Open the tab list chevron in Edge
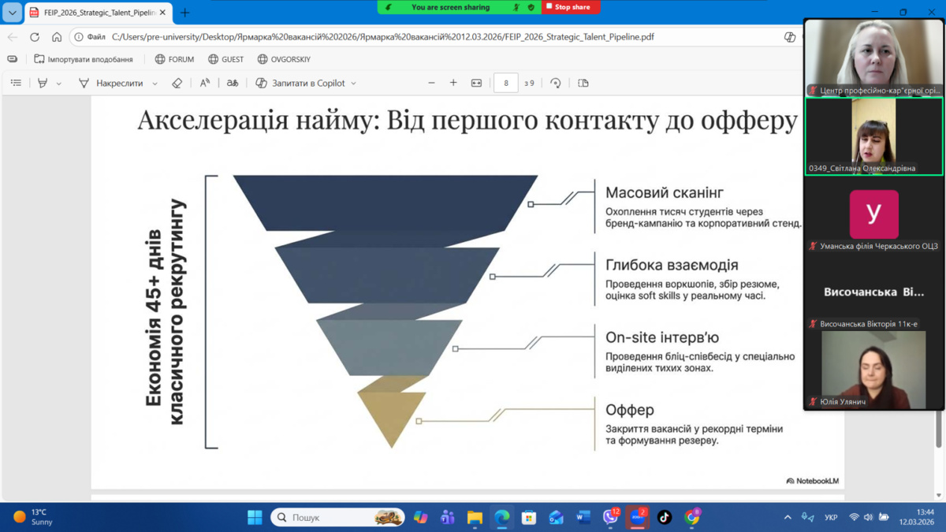This screenshot has width=946, height=532. point(12,13)
